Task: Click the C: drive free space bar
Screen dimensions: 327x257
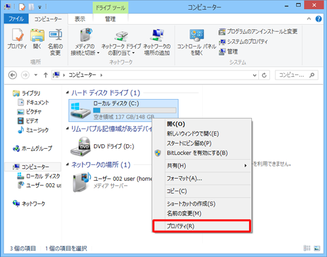Action: [135, 110]
